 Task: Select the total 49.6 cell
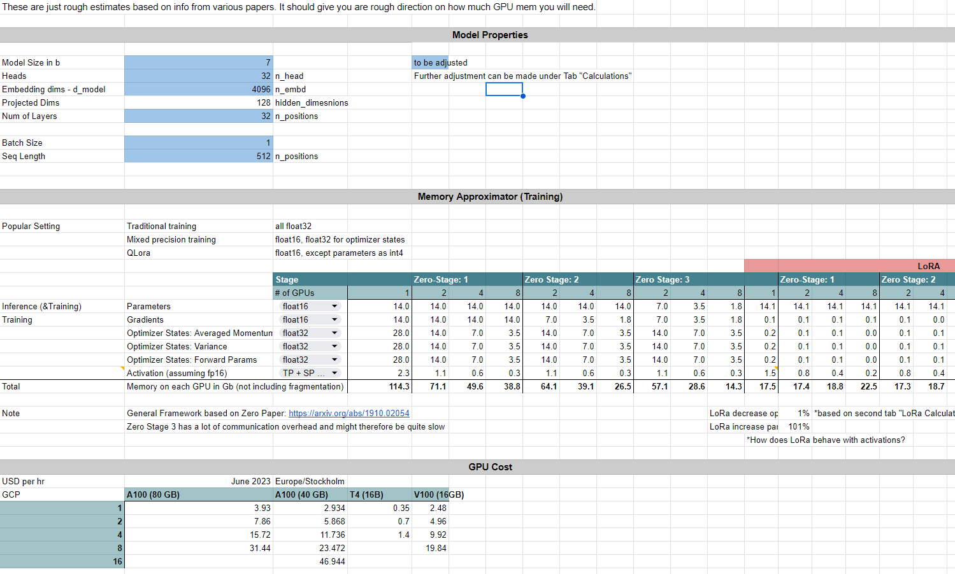point(467,386)
